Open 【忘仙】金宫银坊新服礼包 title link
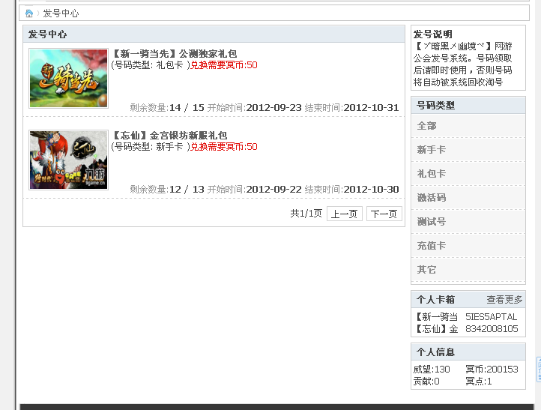 coord(170,135)
